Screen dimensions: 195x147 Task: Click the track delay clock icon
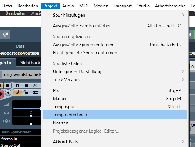[6, 121]
